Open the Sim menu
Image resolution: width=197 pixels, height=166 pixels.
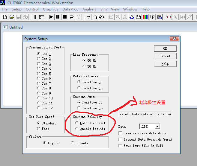[x=103, y=9]
